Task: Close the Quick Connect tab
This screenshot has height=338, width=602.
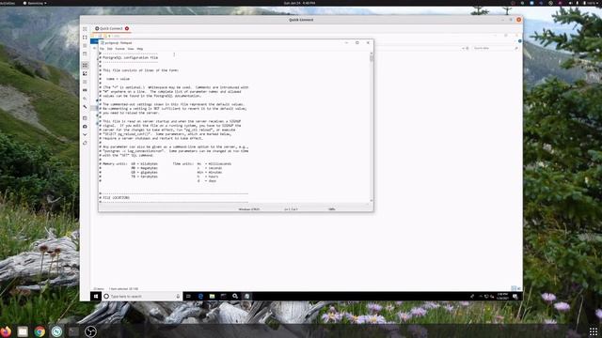Action: (127, 28)
